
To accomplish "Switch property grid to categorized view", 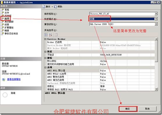I will click(x=46, y=35).
